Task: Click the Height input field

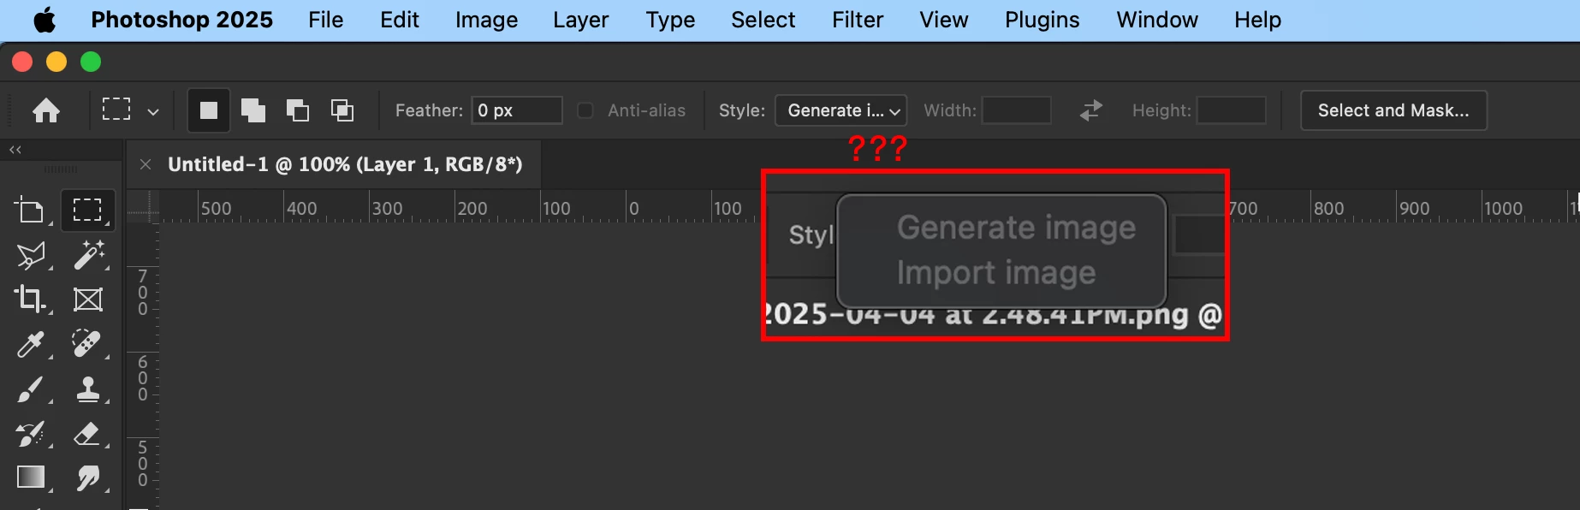Action: click(x=1231, y=110)
